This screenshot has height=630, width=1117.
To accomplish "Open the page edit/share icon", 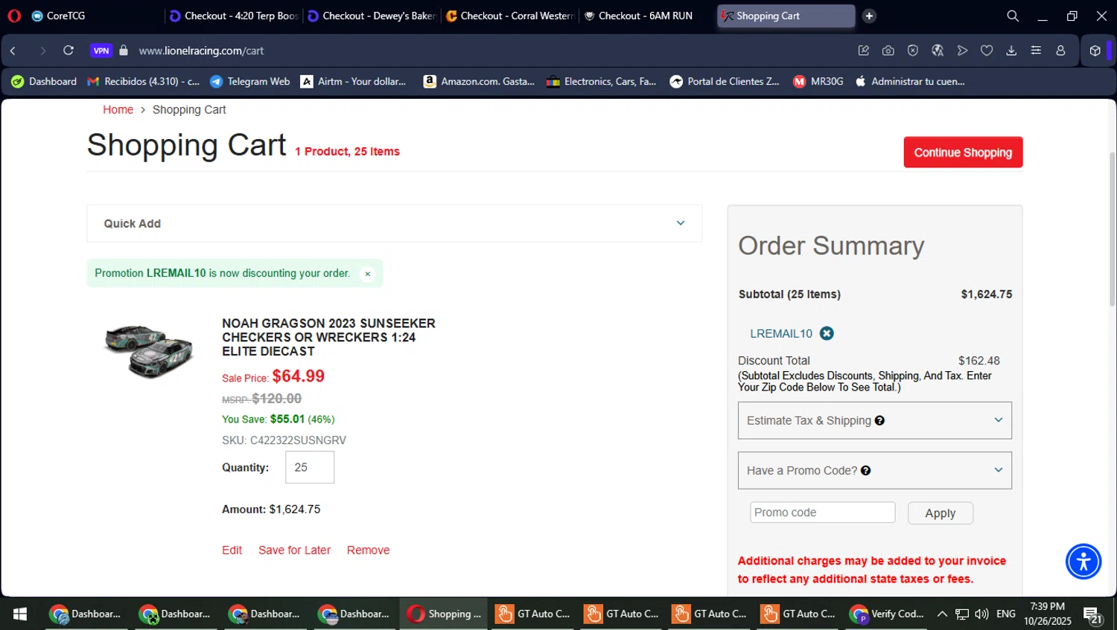I will (x=864, y=51).
